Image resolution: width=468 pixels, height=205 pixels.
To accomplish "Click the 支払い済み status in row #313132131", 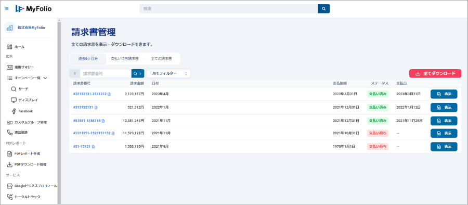I will tap(378, 107).
